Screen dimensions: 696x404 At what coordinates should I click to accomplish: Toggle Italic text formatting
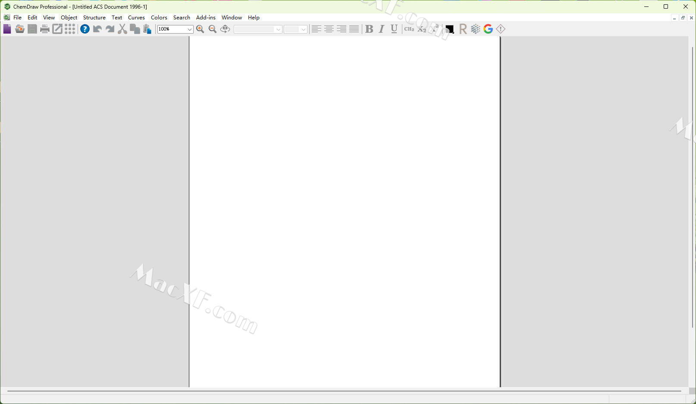point(382,29)
